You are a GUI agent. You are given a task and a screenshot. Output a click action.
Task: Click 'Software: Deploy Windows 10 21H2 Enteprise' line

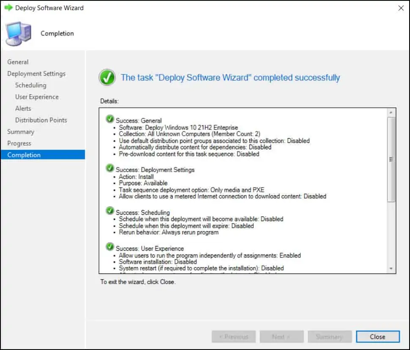(178, 127)
